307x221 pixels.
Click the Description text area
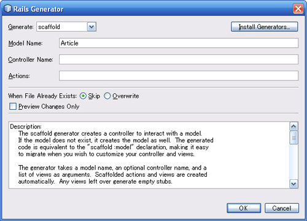tap(149, 155)
